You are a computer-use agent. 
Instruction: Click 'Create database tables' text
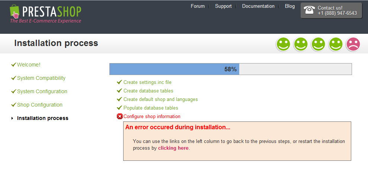(x=148, y=91)
